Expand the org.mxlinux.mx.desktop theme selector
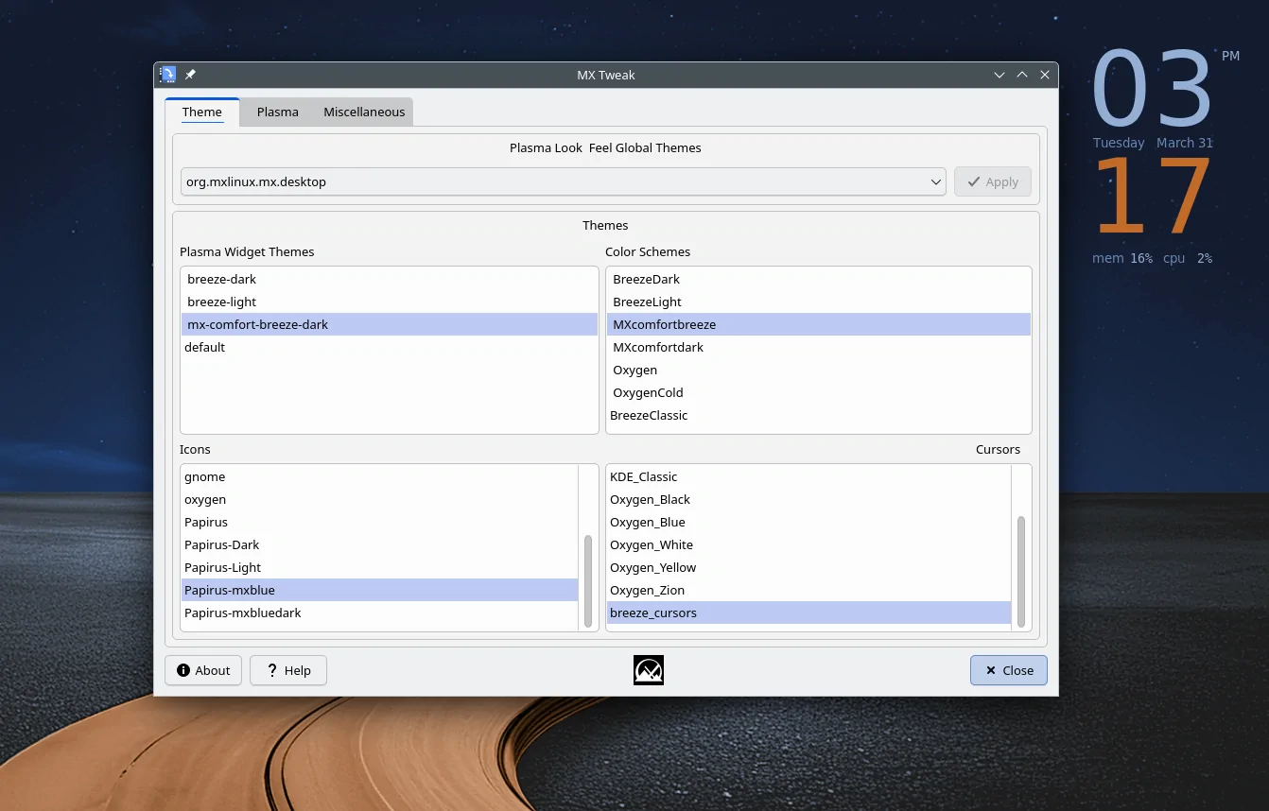The image size is (1269, 811). point(935,181)
